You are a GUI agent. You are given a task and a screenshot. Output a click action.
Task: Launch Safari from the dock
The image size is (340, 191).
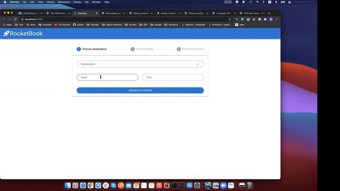[83, 186]
